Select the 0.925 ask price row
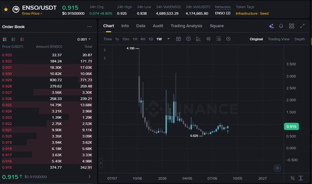Viewport: 312px width, 184px height. (47, 105)
